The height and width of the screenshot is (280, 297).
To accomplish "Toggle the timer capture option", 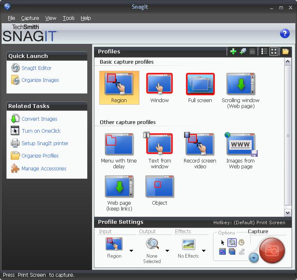I will pyautogui.click(x=241, y=242).
